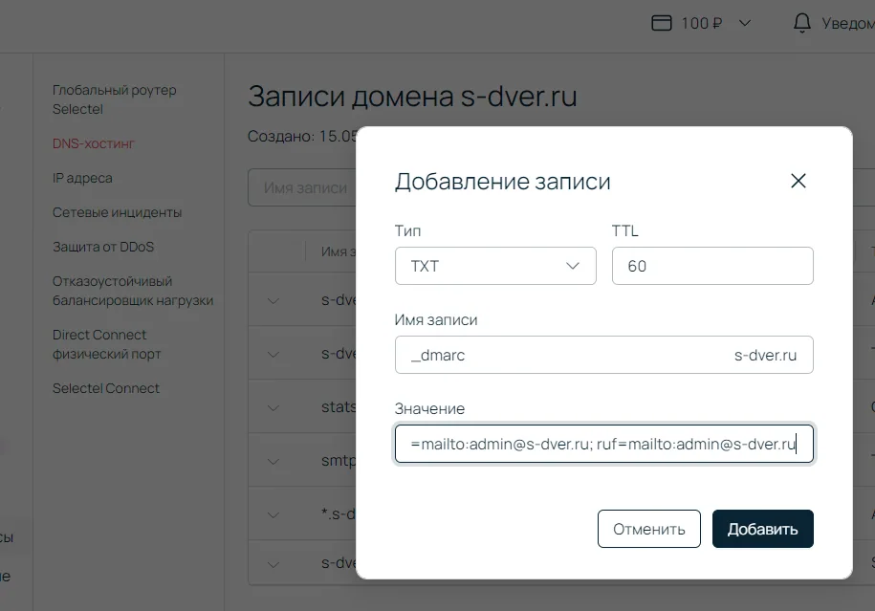Close the Добавление записи dialog

[x=798, y=181]
